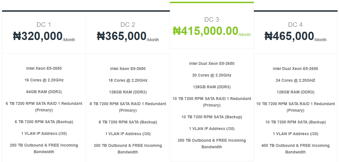Select the 24 Cores @ 2.20GHZ text
This screenshot has height=162, width=339.
tap(295, 80)
